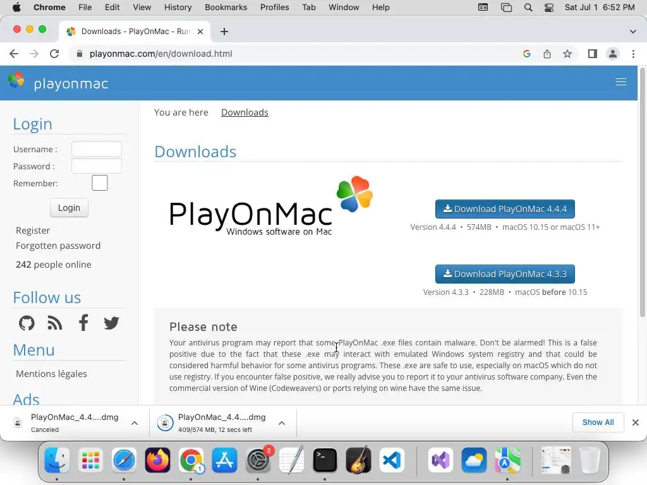The height and width of the screenshot is (485, 647).
Task: Bookmark this page with the star icon
Action: (567, 54)
